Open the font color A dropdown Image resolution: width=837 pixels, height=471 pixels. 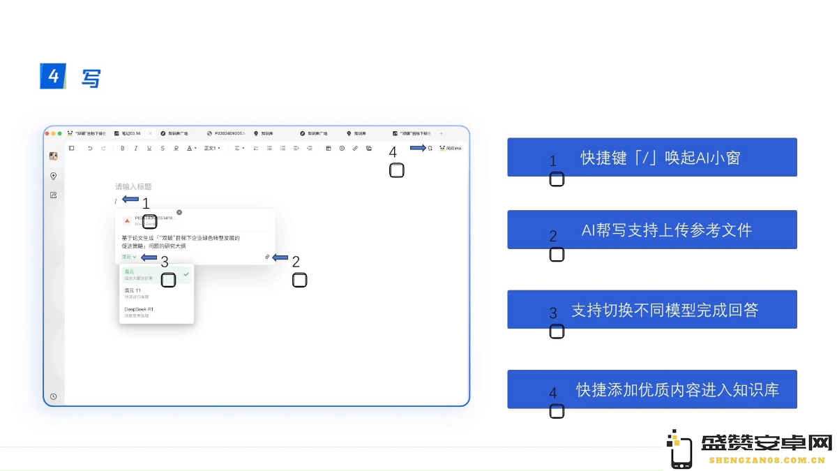[x=192, y=148]
